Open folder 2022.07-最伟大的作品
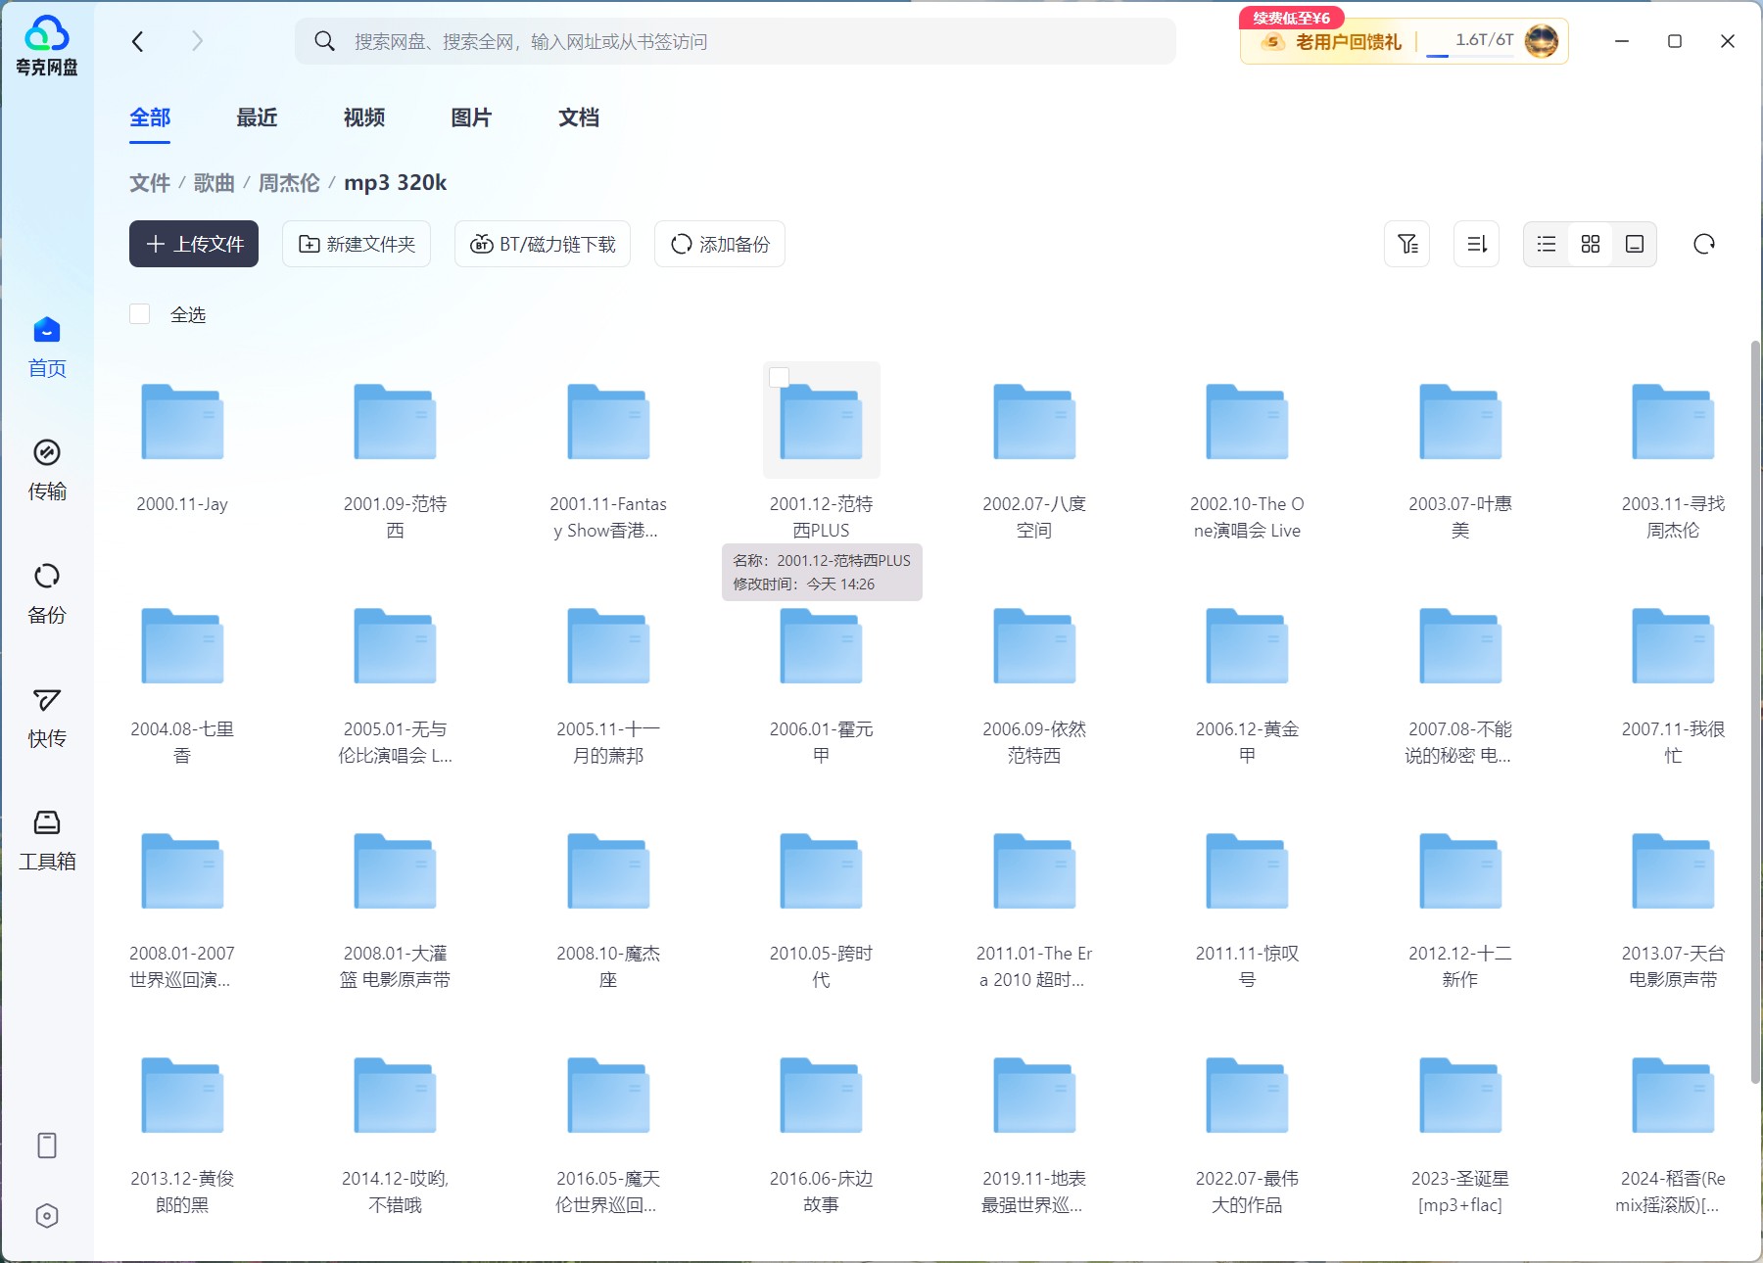This screenshot has height=1263, width=1763. tap(1247, 1095)
